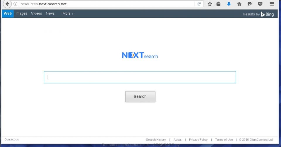Viewport: 281px width, 147px height.
Task: Open the Search History footer link
Action: (x=156, y=140)
